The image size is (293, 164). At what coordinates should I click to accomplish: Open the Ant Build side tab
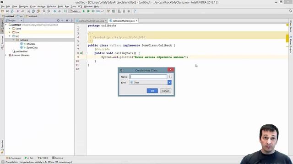tap(291, 26)
